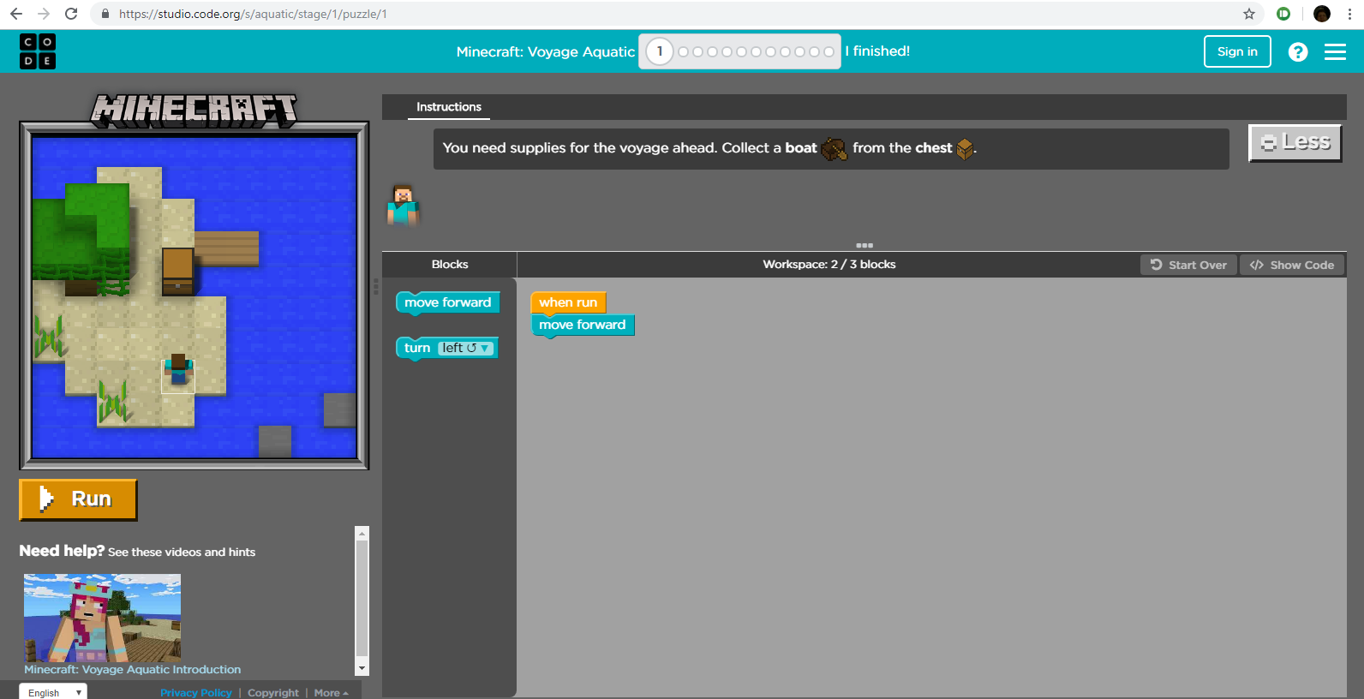Select the turn block in toolbox

446,348
